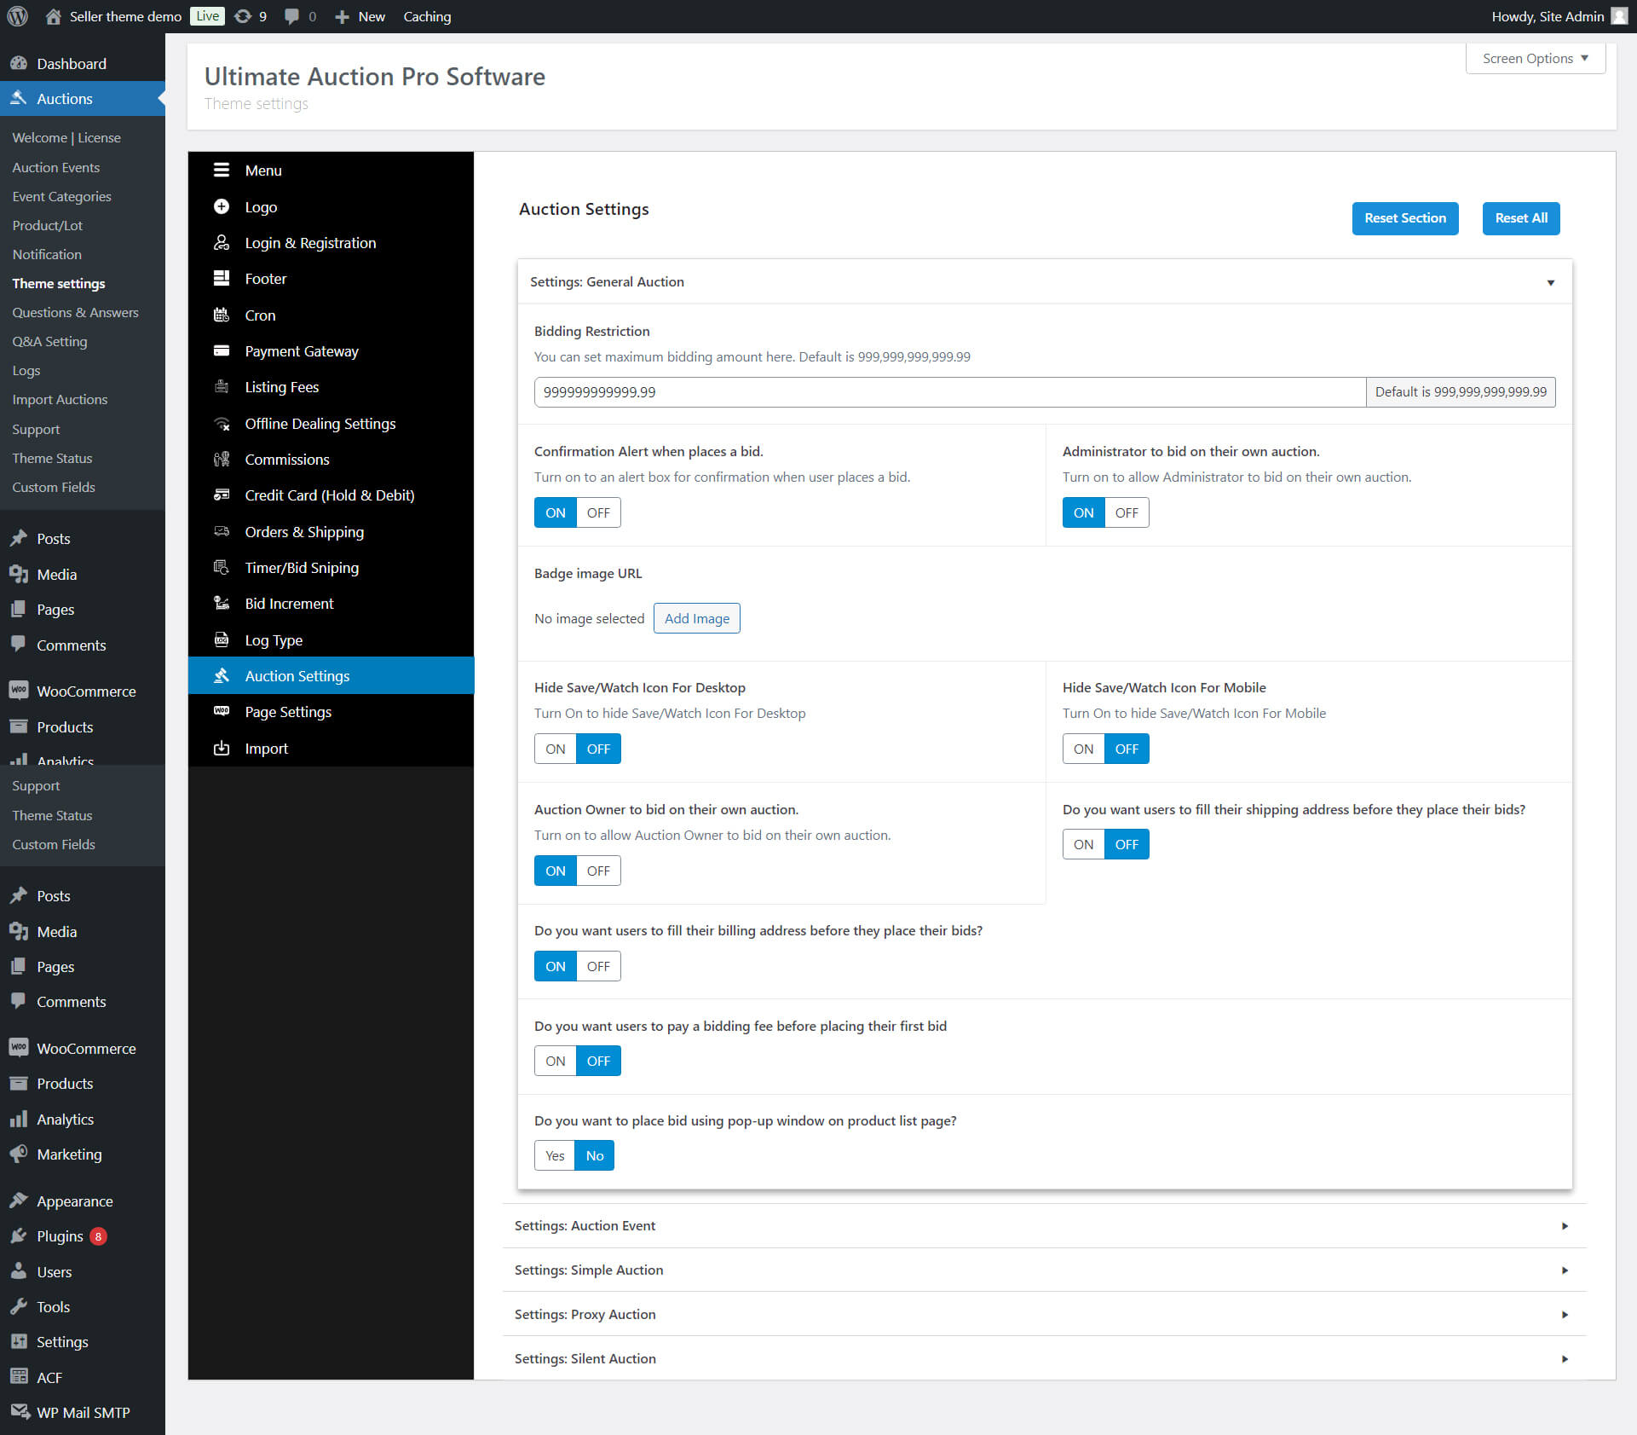The image size is (1637, 1435).
Task: Turn ON Hide Save/Watch Icon For Mobile
Action: point(1084,749)
